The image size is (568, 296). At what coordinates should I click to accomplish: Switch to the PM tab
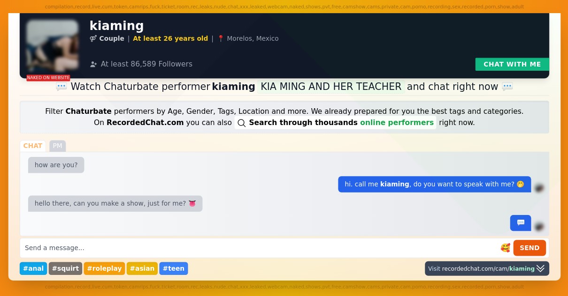pyautogui.click(x=57, y=146)
